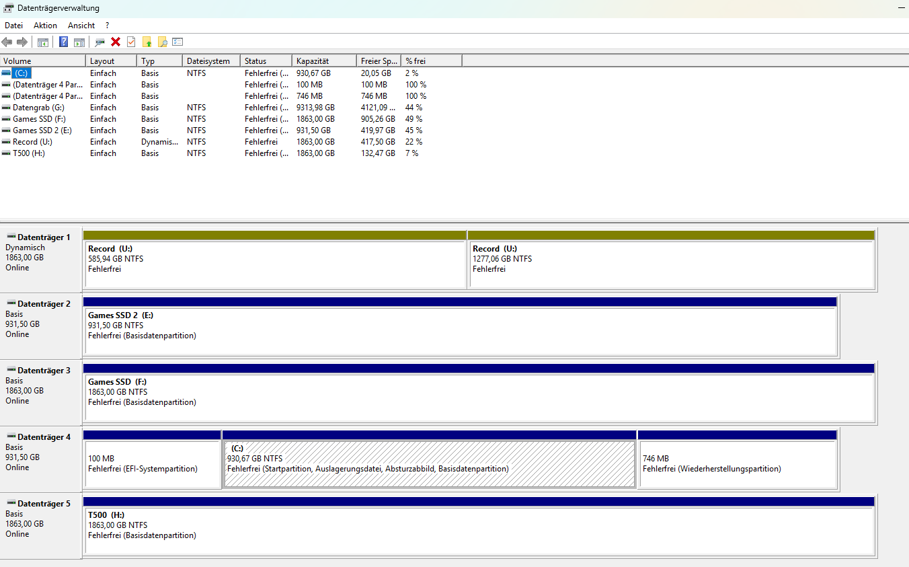Screen dimensions: 909x567
Task: Click the checklist settings toolbar icon
Action: click(x=177, y=42)
